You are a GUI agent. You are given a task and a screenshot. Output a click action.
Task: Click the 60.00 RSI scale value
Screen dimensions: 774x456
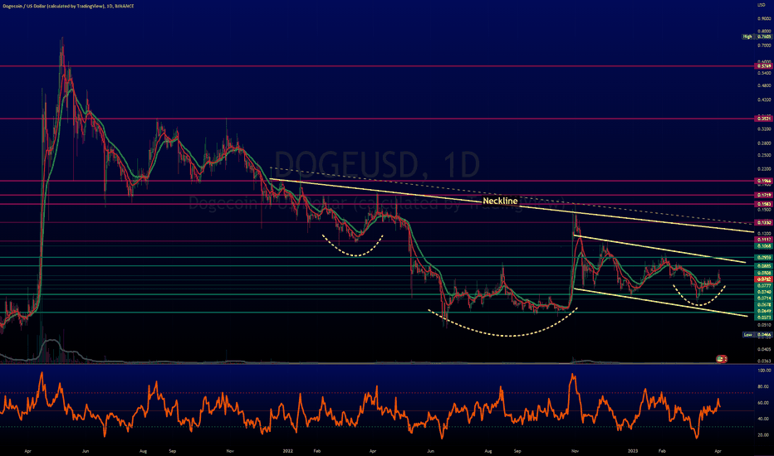(764, 403)
